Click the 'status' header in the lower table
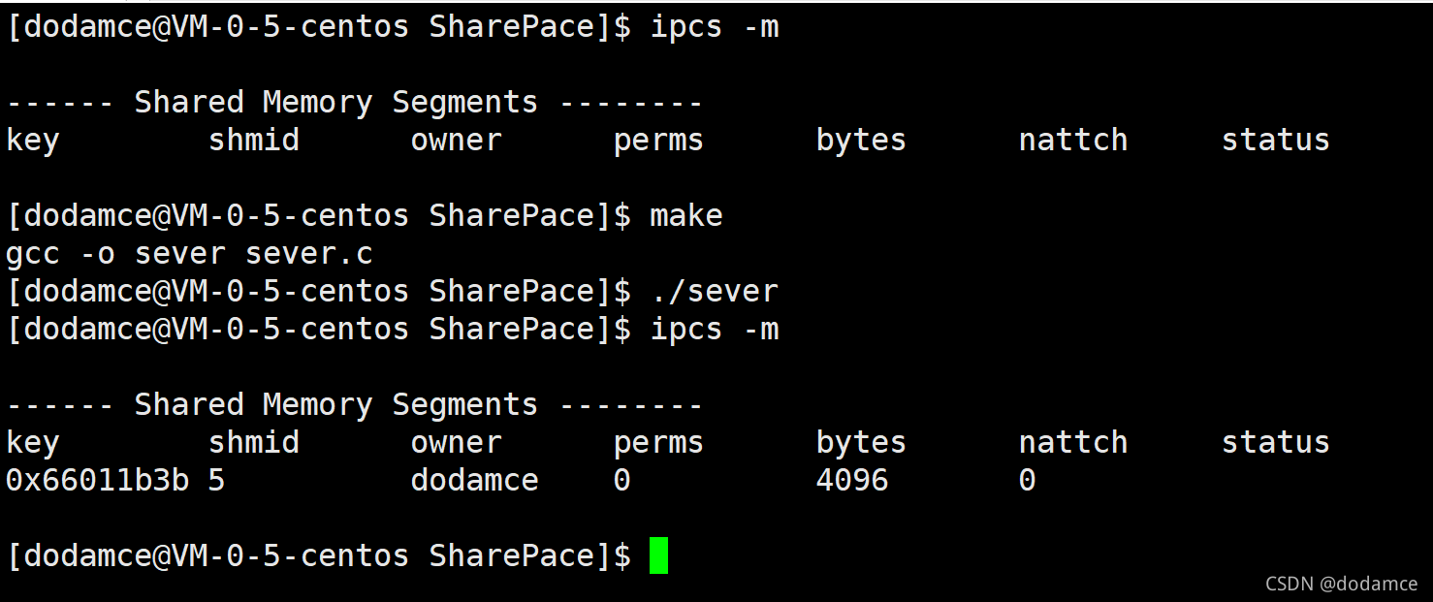Image resolution: width=1433 pixels, height=602 pixels. coord(1275,442)
